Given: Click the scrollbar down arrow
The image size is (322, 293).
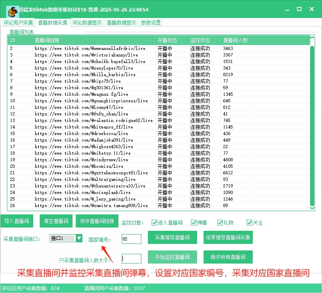Looking at the screenshot, I should pyautogui.click(x=312, y=208).
